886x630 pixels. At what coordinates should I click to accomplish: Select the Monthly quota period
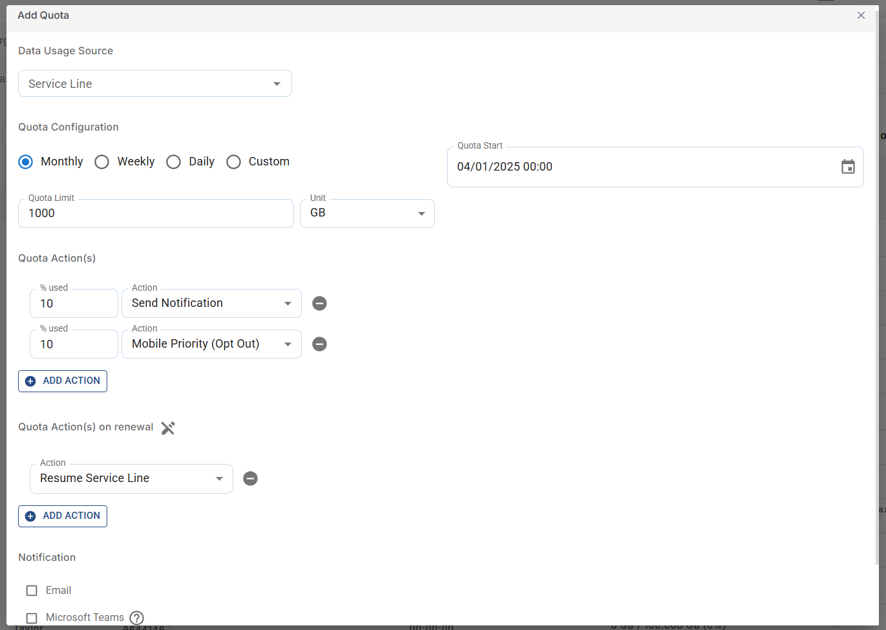26,162
